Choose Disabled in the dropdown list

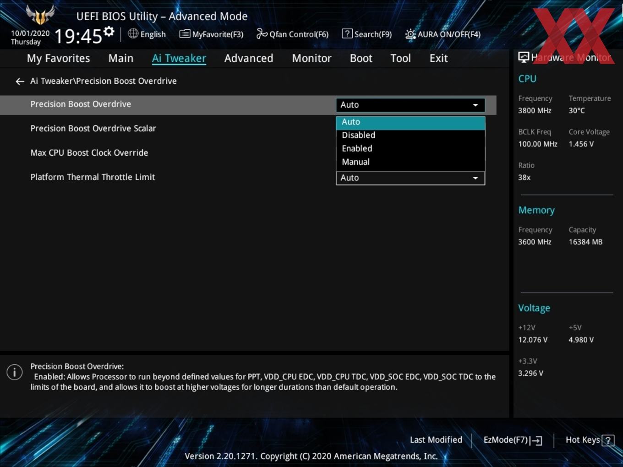pyautogui.click(x=410, y=136)
